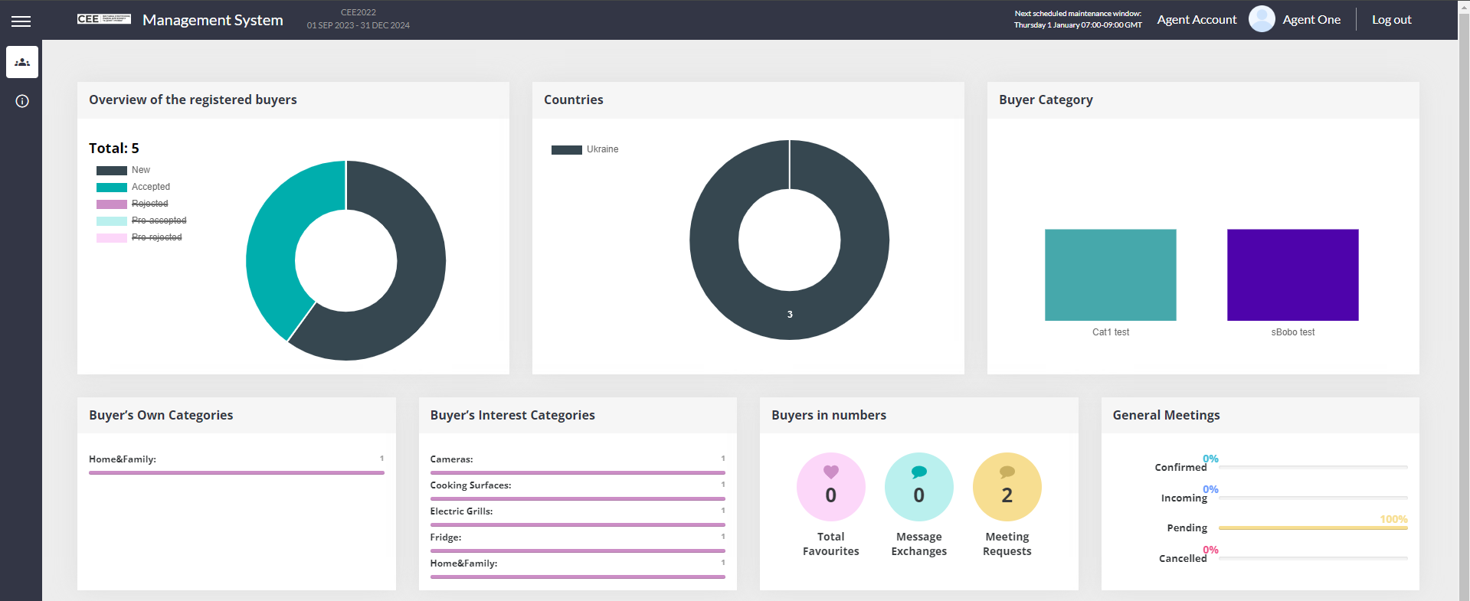Viewport: 1470px width, 601px height.
Task: Click the Cat1 test bar
Action: click(x=1110, y=275)
